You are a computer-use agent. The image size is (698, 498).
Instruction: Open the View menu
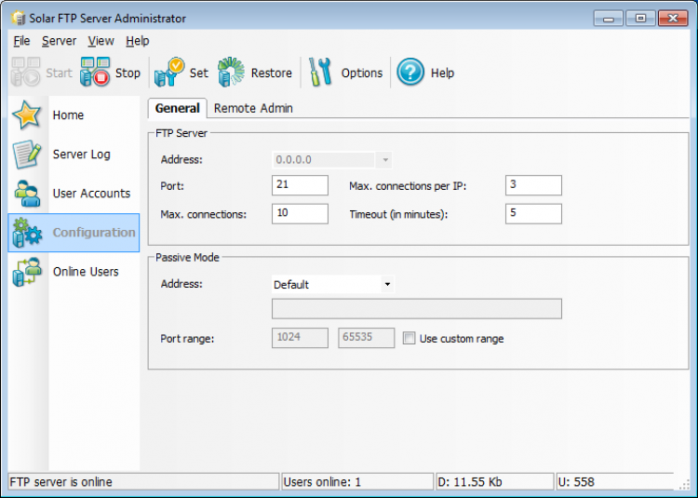(101, 41)
